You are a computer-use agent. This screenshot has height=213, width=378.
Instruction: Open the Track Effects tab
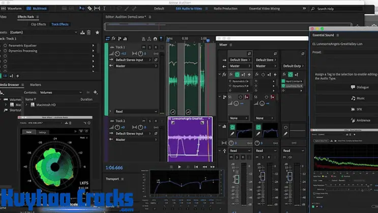pos(60,24)
